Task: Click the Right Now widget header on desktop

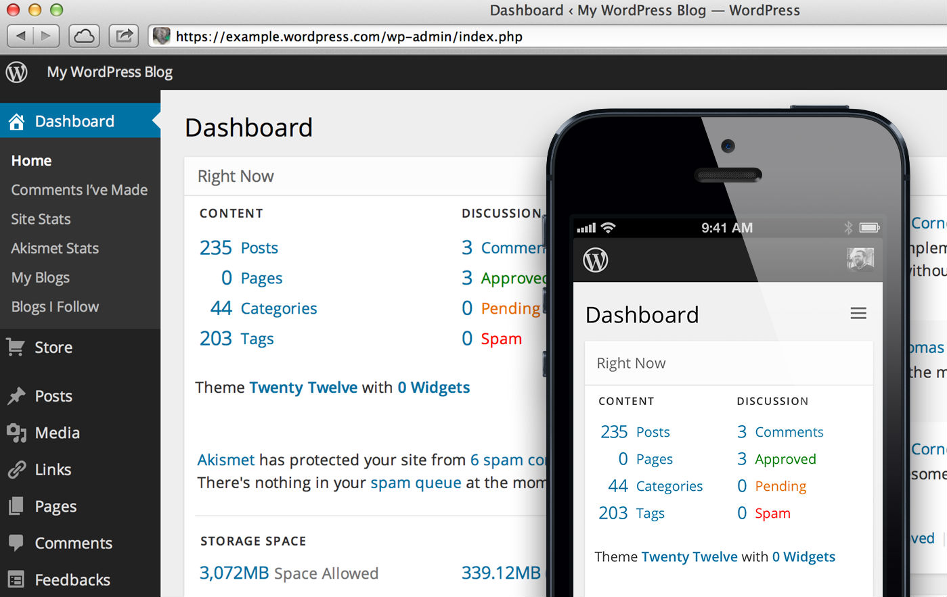Action: [x=366, y=176]
